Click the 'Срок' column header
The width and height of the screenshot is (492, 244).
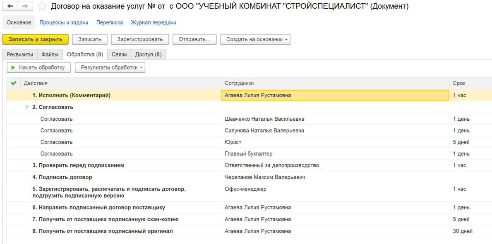[470, 83]
